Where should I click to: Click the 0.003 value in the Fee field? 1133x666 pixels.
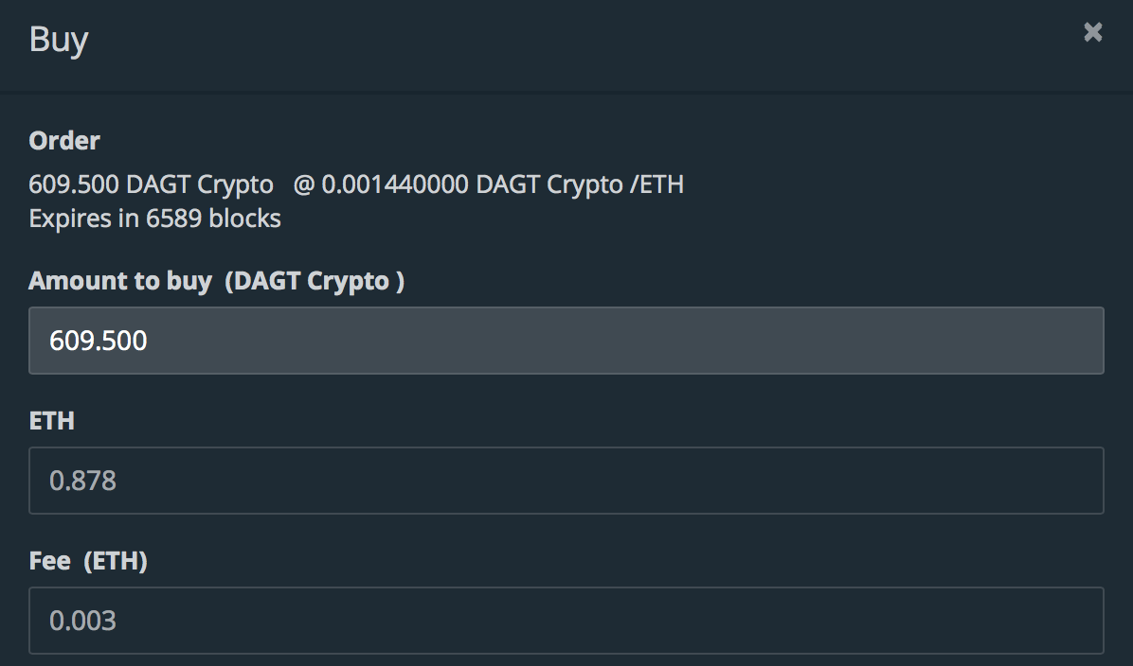coord(82,621)
